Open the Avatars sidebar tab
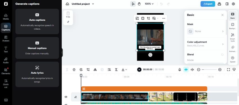239x105 pixels. 6,39
